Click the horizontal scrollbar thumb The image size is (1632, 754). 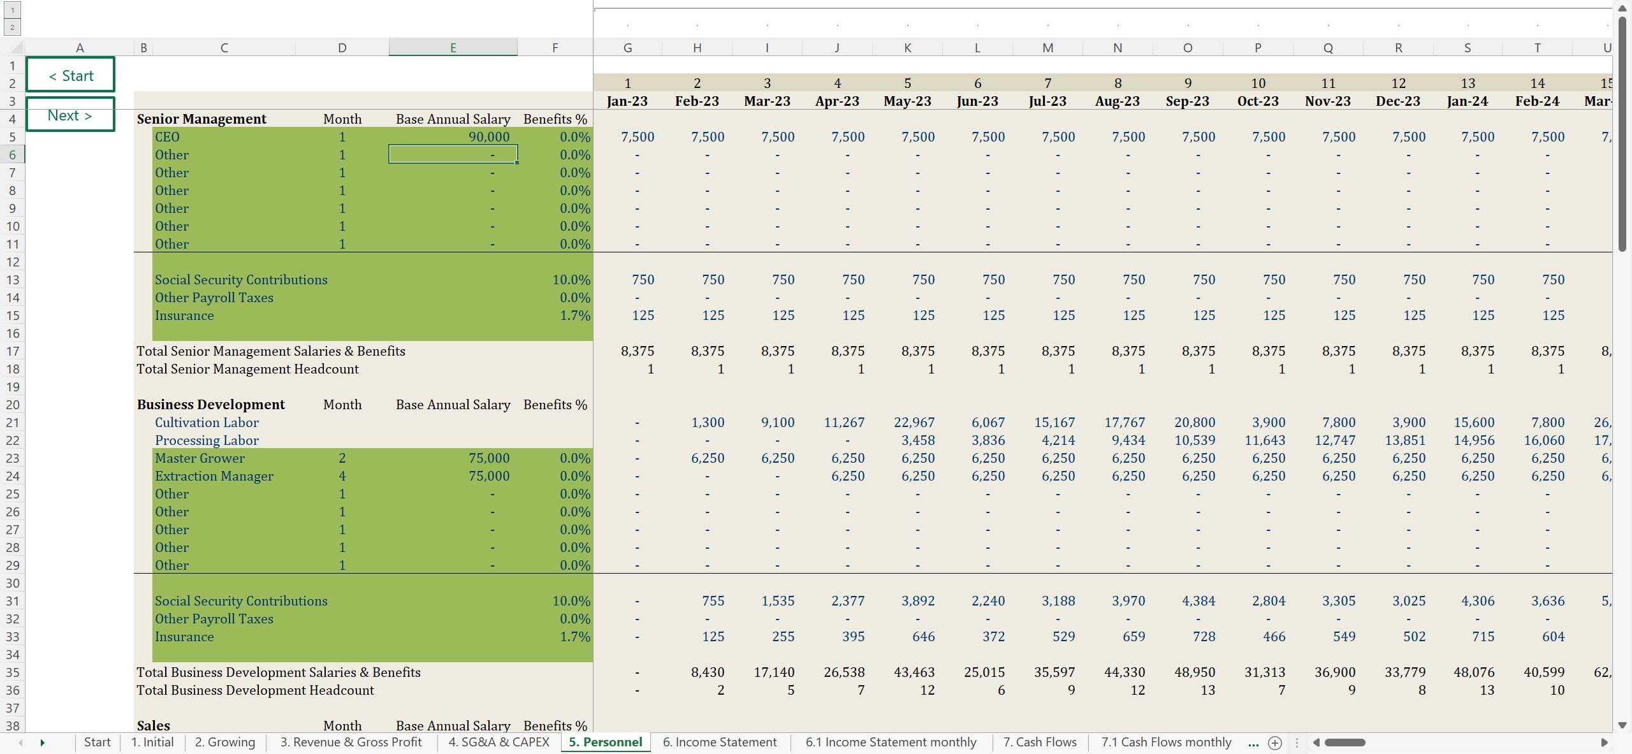click(x=1344, y=743)
